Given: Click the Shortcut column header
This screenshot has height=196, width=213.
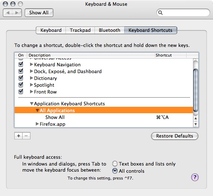Looking at the screenshot, I should click(x=171, y=55).
